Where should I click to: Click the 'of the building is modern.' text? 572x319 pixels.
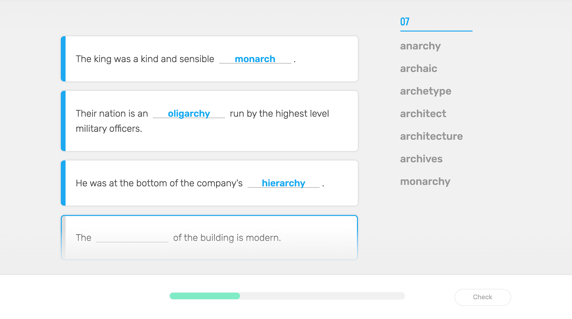[x=227, y=238]
